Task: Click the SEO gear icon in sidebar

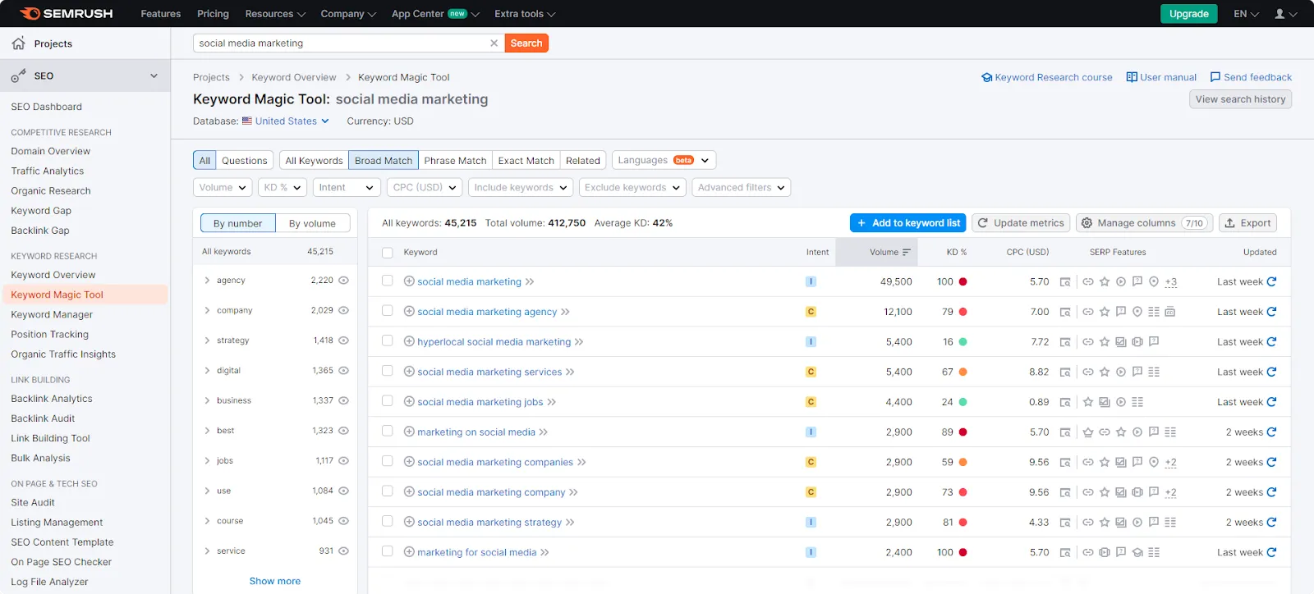Action: [x=18, y=76]
